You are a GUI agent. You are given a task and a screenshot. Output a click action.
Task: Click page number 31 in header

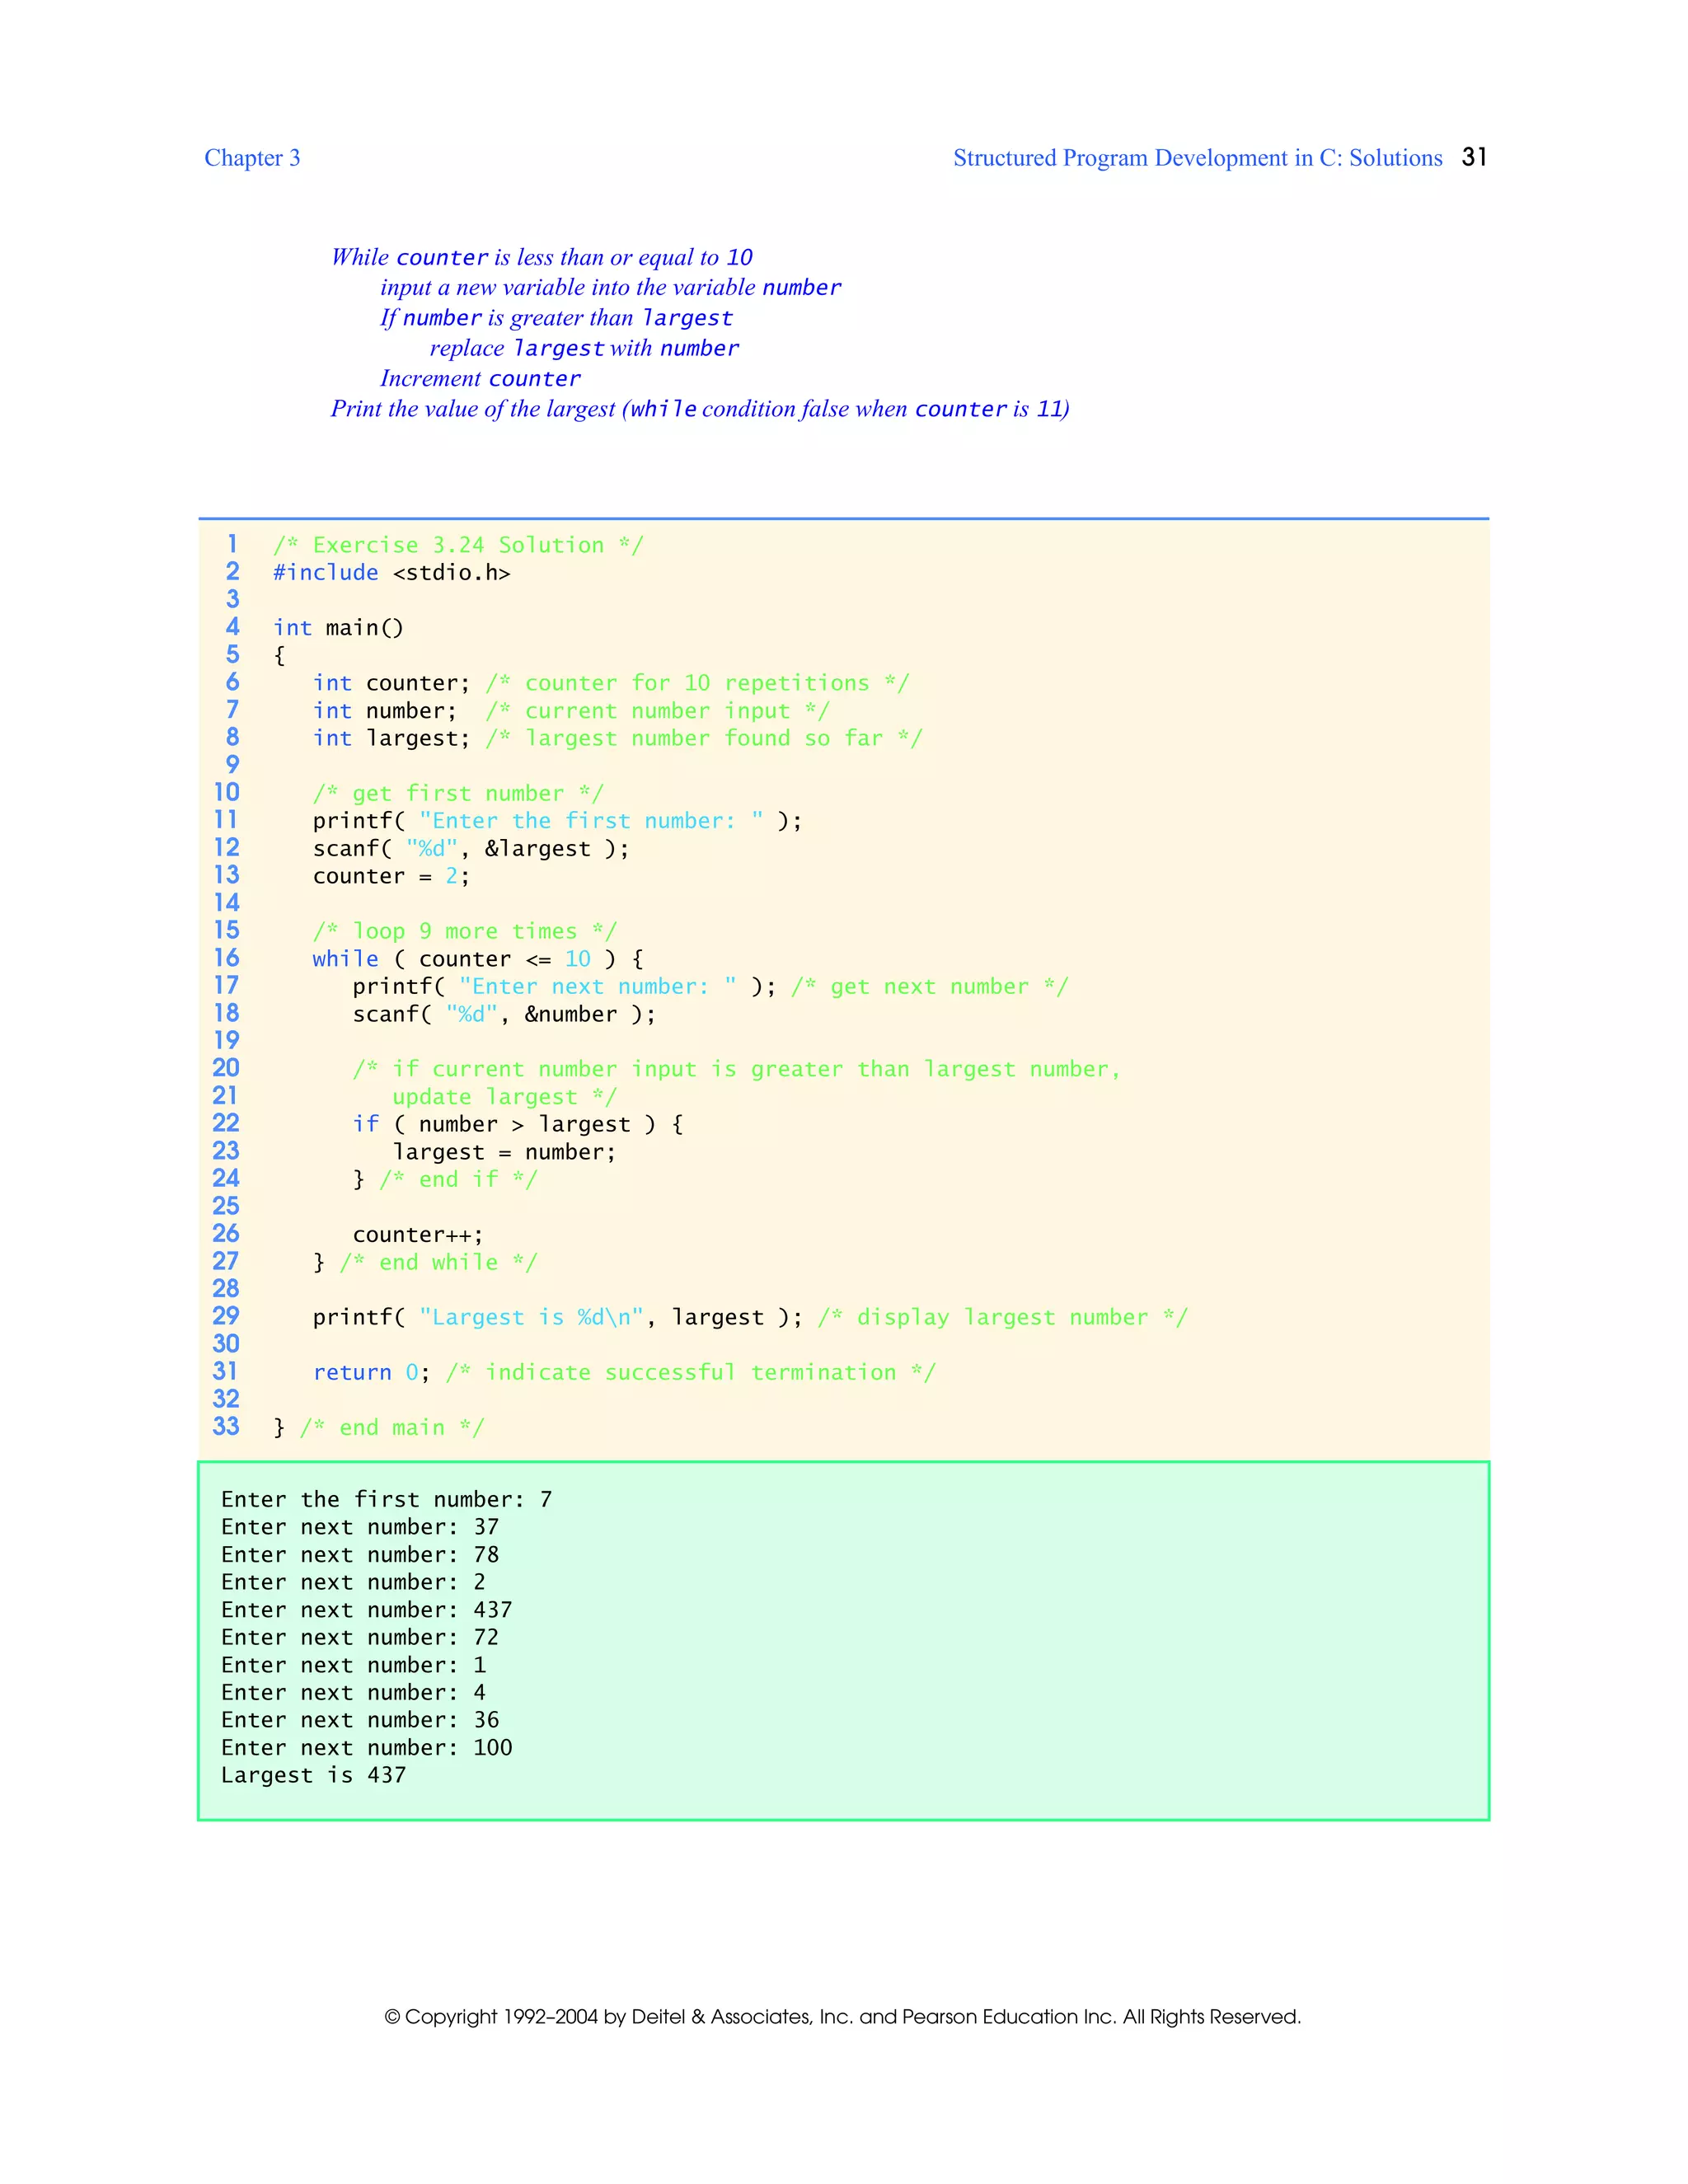pyautogui.click(x=1474, y=157)
